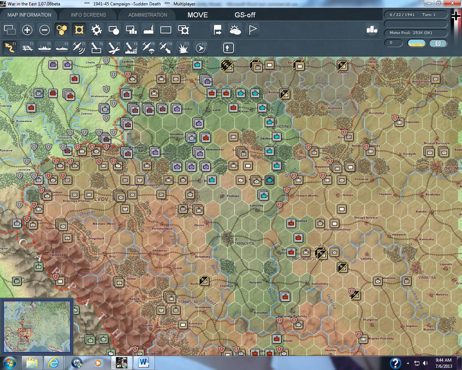
Task: Click the ROVNO city hex
Action: pos(284,126)
